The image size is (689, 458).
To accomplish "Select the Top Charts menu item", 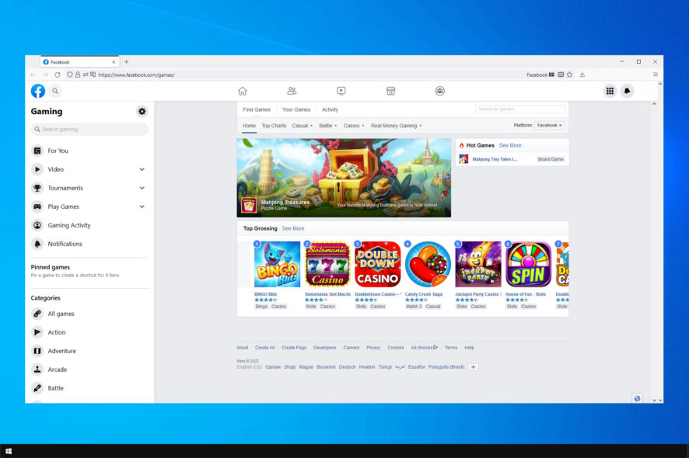I will (274, 126).
